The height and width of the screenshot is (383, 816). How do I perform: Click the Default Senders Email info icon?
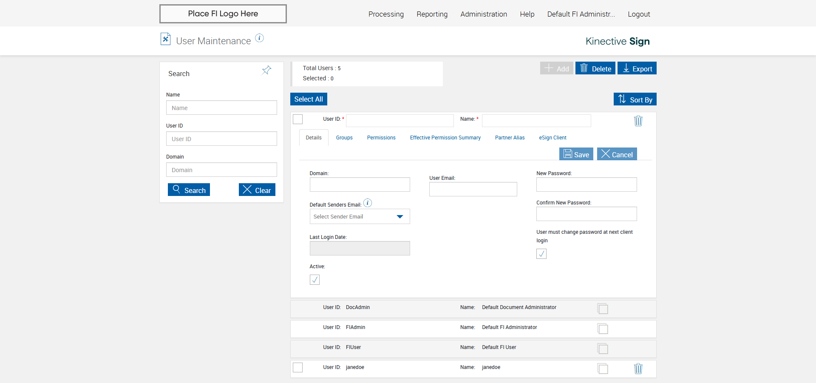pos(368,203)
